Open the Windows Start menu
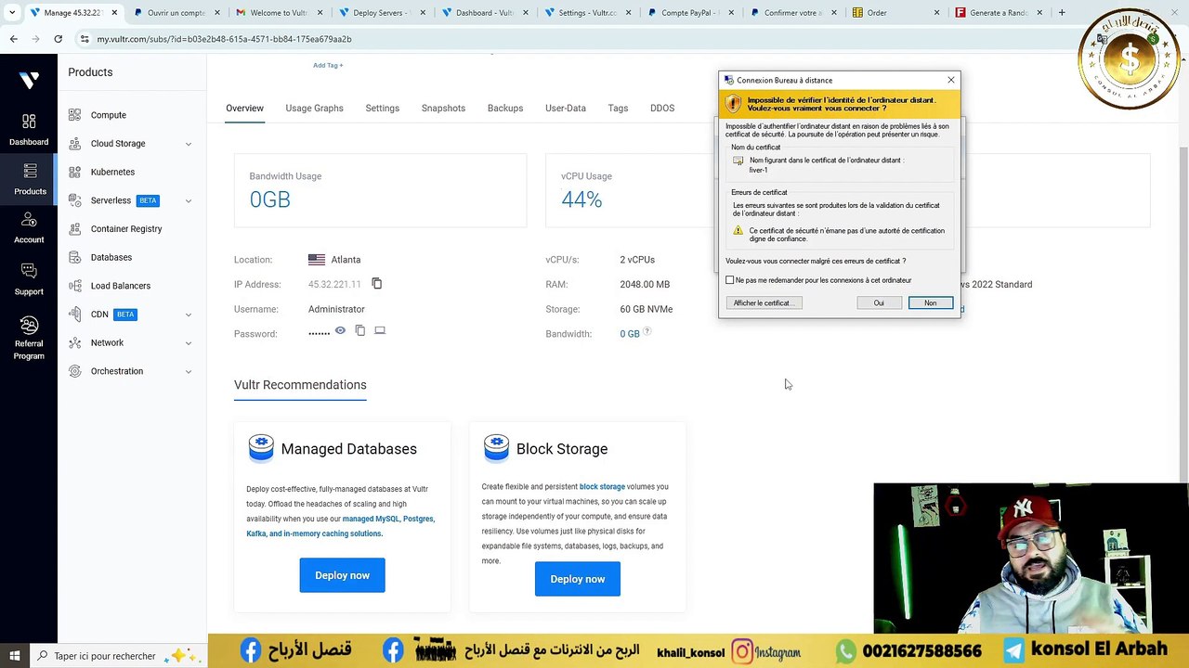Viewport: 1189px width, 668px height. click(x=14, y=656)
